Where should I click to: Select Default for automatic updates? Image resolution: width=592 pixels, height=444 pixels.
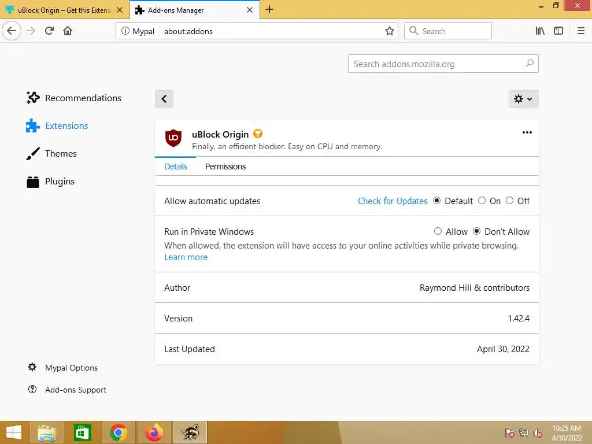pos(437,201)
